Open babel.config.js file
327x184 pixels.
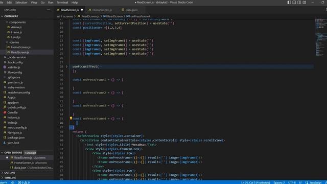point(17,107)
